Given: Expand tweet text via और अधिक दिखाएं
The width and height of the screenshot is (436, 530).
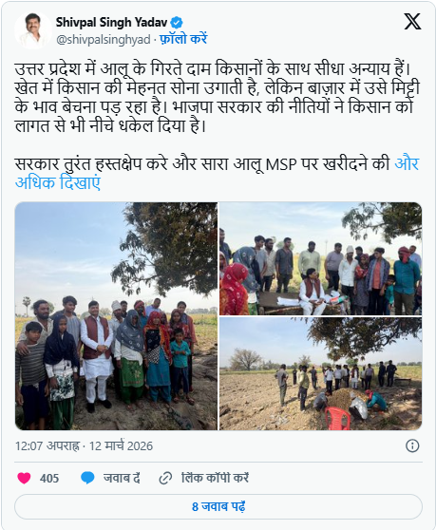Looking at the screenshot, I should (217, 173).
